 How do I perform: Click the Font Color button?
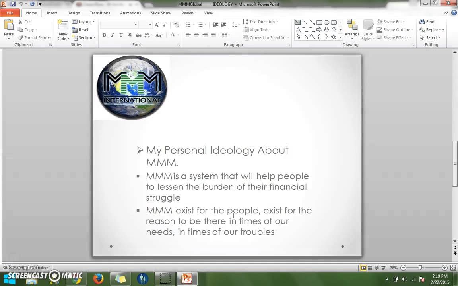tap(173, 35)
